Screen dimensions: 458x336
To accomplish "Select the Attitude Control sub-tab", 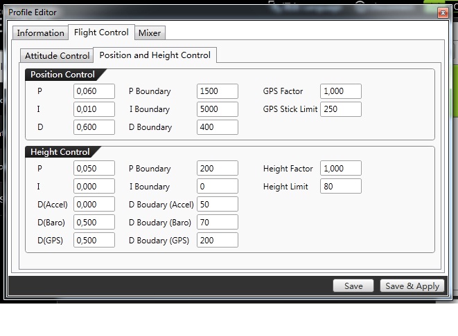I will click(x=58, y=56).
